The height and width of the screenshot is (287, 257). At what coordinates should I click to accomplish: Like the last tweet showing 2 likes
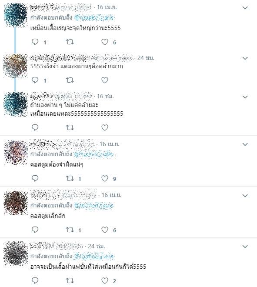(105, 280)
